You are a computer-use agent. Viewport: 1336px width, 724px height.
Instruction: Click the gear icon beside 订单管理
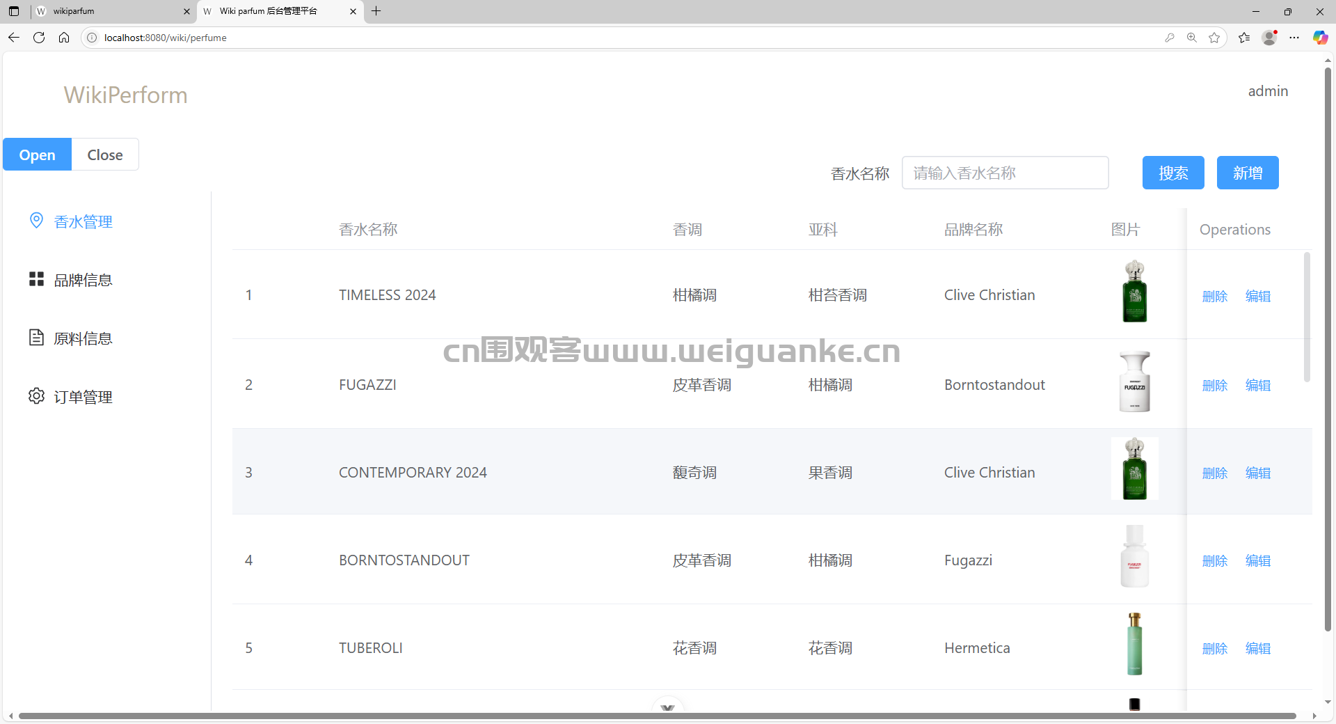36,396
